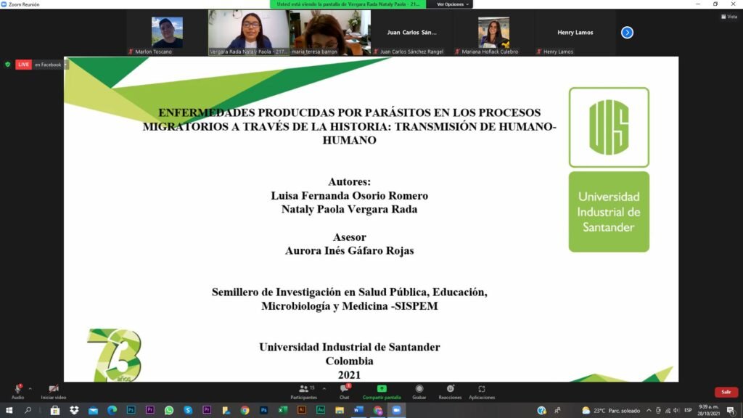Open WhatsApp from the taskbar
Viewport: 743px width, 418px height.
(169, 411)
